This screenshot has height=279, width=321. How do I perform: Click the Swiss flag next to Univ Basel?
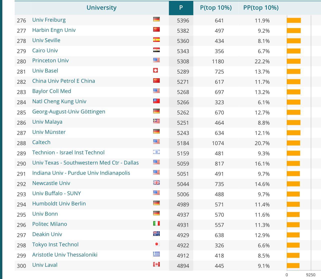click(155, 71)
